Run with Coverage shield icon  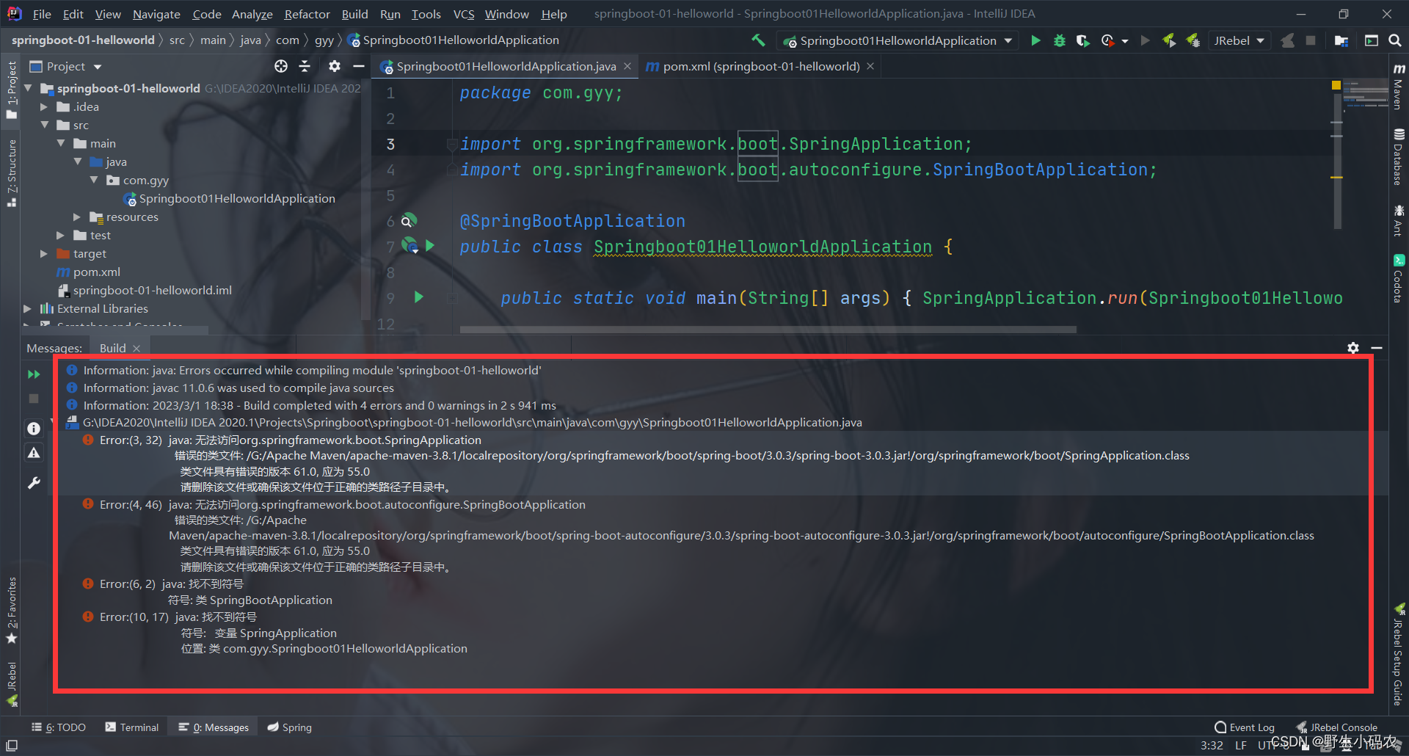(1082, 40)
